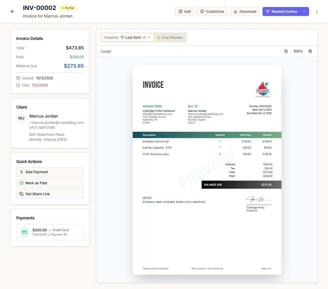
Task: Click the send icon on Resend Invoice
Action: (267, 11)
